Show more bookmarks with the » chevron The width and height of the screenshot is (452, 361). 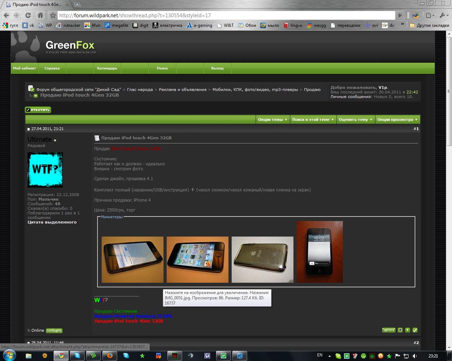pyautogui.click(x=402, y=24)
